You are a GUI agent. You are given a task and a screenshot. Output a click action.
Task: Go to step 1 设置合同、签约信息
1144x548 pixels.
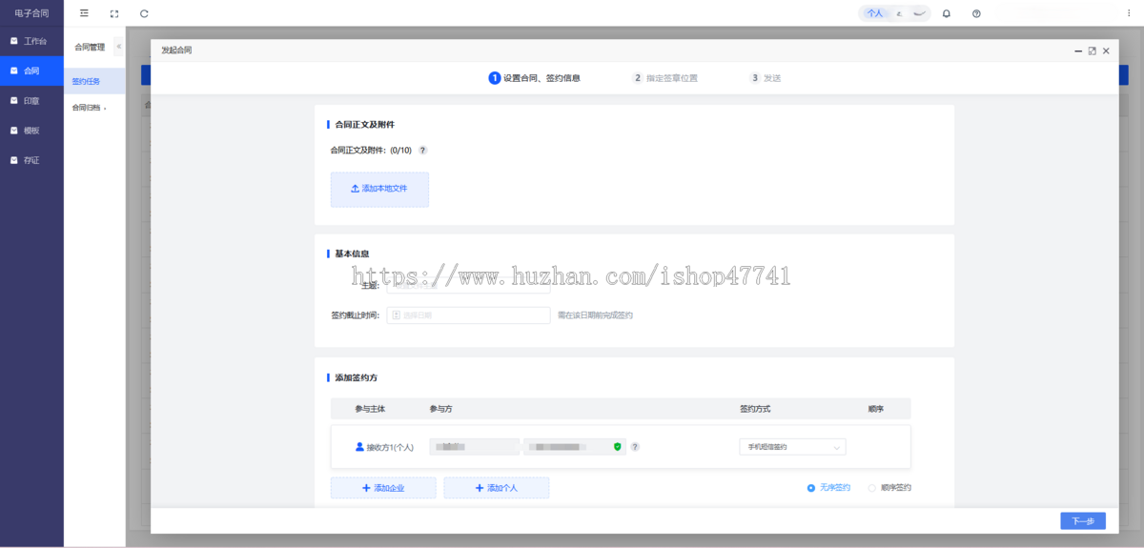point(535,78)
